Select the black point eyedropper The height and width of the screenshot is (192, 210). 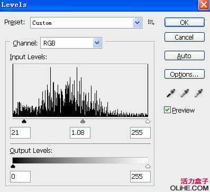171,93
